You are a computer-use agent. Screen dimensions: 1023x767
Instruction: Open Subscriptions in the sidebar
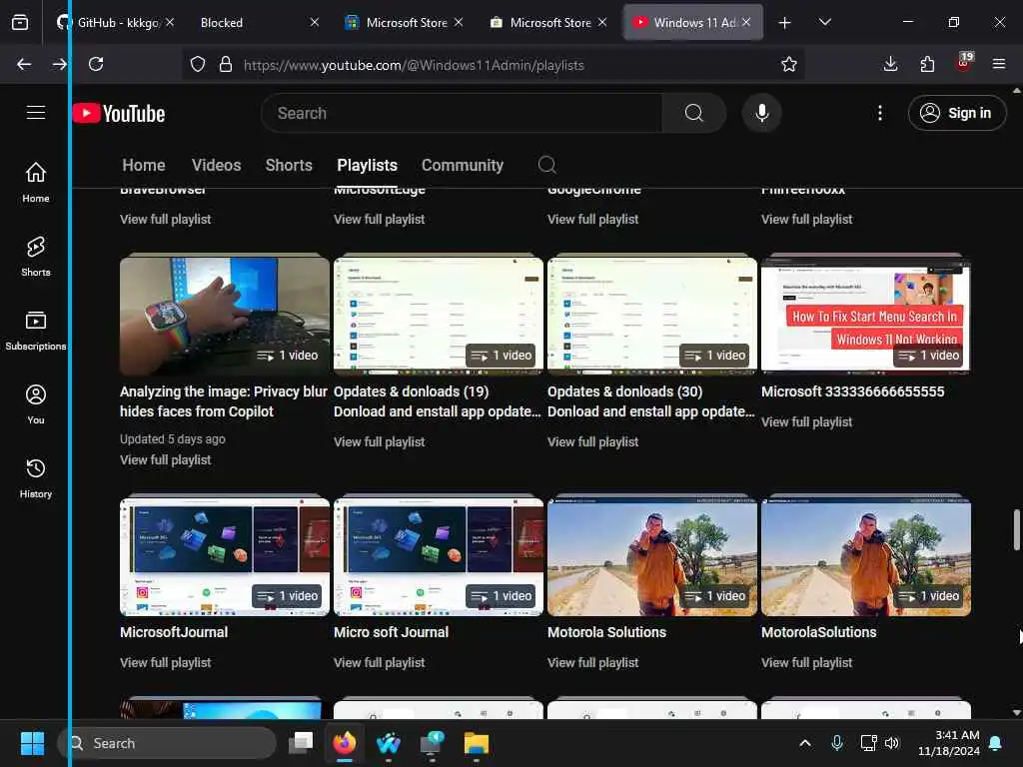36,330
